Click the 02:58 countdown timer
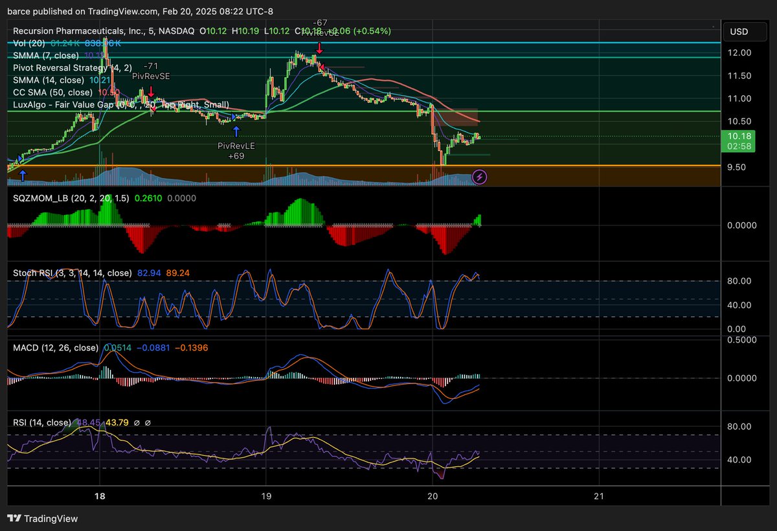The image size is (777, 531). click(739, 146)
